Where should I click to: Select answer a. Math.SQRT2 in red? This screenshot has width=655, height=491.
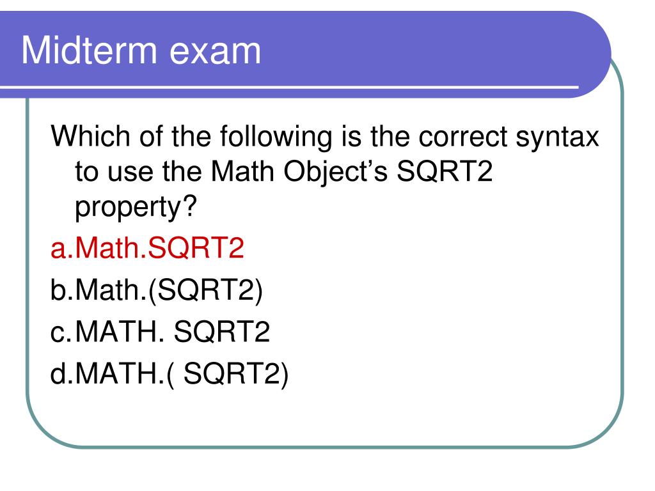pos(147,247)
